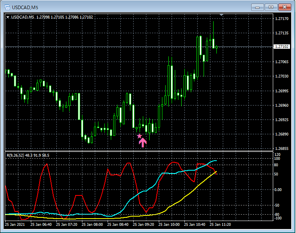Viewport: 296px width, 233px height.
Task: Click the OHLC text '1.27098 1.27105 1.27086 1.27102'
Action: click(x=65, y=17)
